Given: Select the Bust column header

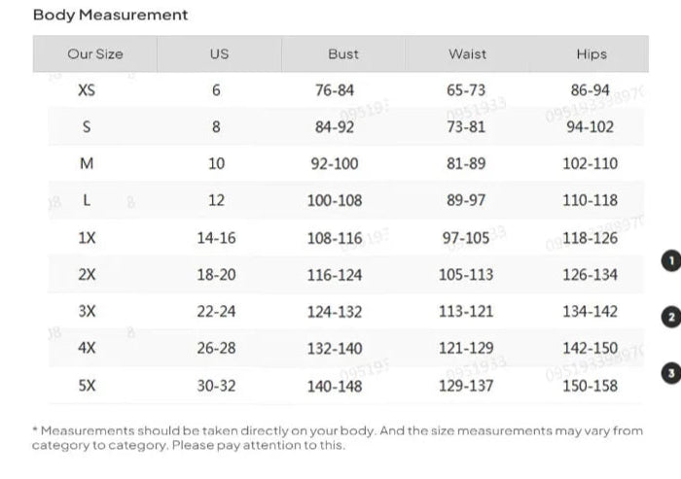Looking at the screenshot, I should pos(342,54).
